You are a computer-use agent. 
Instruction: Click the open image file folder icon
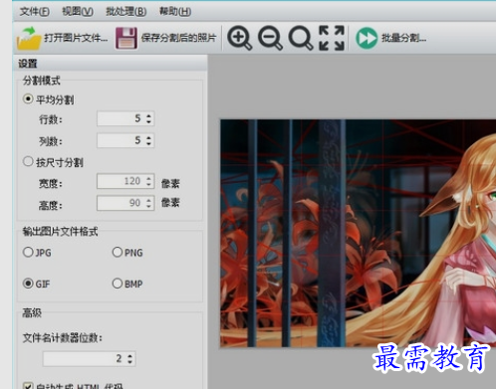pos(29,38)
